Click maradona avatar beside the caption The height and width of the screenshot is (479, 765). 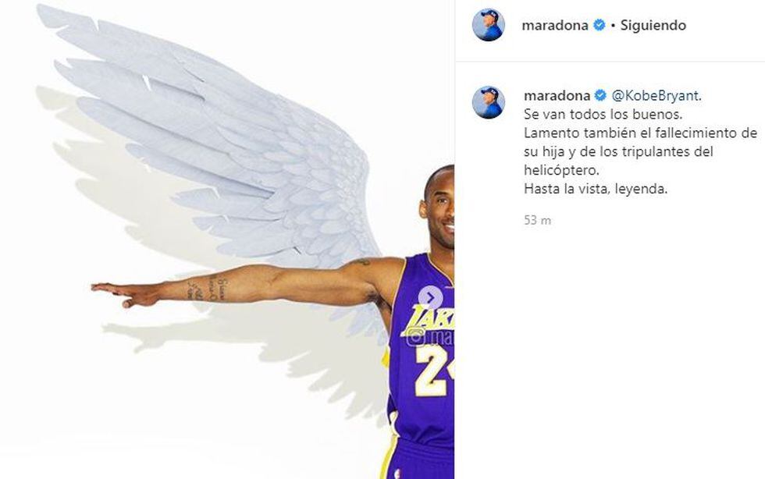[489, 102]
